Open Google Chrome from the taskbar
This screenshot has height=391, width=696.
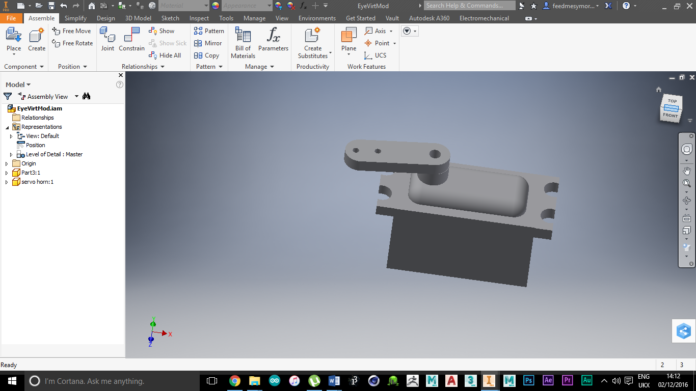pyautogui.click(x=234, y=380)
